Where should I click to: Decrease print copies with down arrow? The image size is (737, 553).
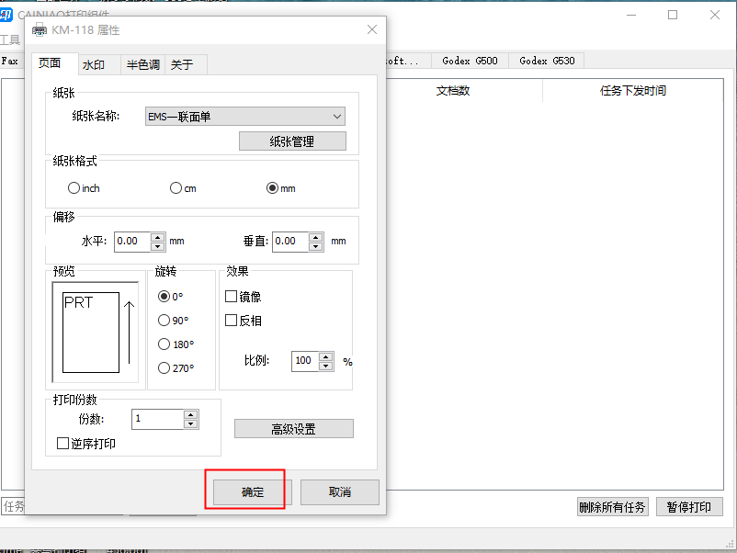click(190, 424)
